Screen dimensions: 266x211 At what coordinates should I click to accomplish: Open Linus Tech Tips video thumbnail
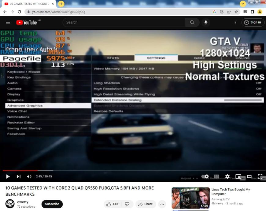click(190, 198)
